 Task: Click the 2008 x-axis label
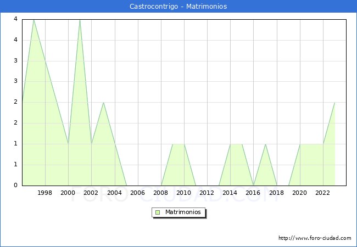coord(161,193)
